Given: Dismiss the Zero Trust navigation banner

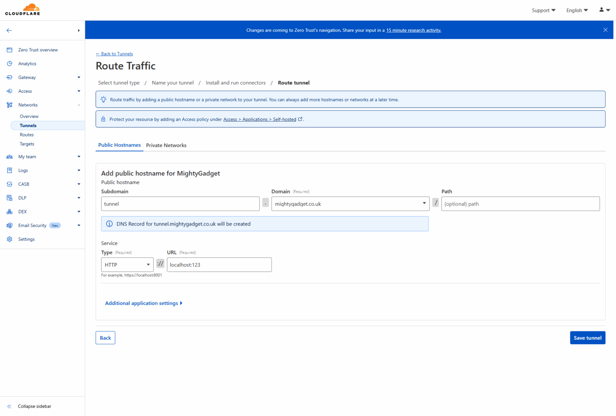Looking at the screenshot, I should click(x=605, y=30).
